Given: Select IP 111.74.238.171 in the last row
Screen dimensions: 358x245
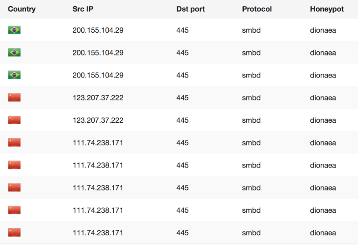Looking at the screenshot, I should 98,232.
